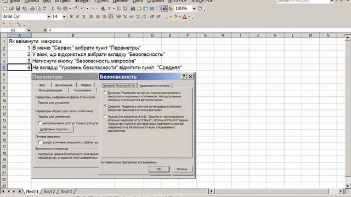Click the vertical scrollbar down arrow
This screenshot has width=351, height=197.
pyautogui.click(x=347, y=186)
